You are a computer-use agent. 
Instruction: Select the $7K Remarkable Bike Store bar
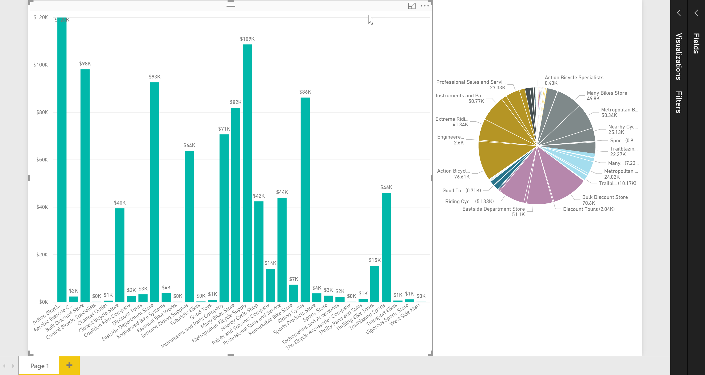[x=294, y=293]
